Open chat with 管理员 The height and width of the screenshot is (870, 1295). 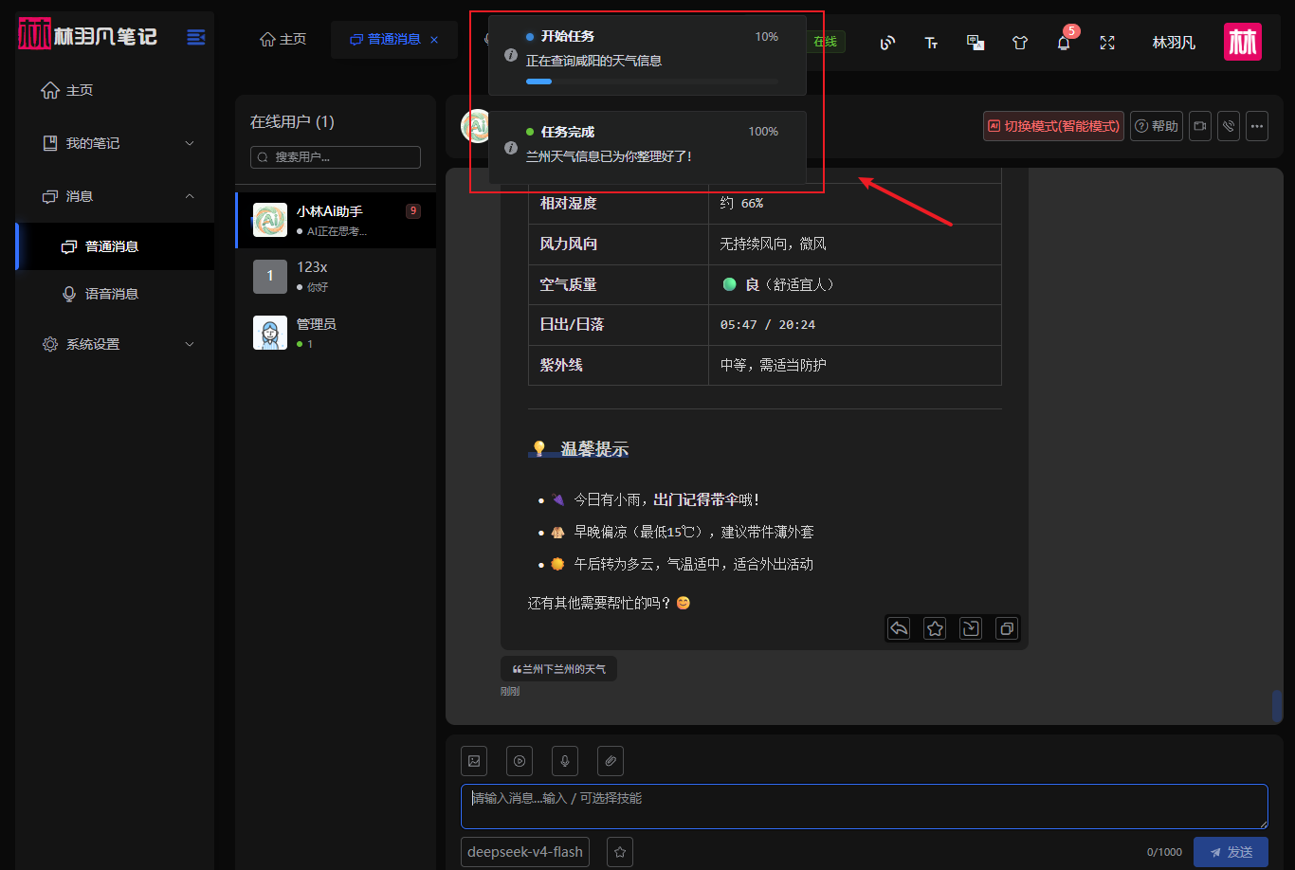pos(337,333)
